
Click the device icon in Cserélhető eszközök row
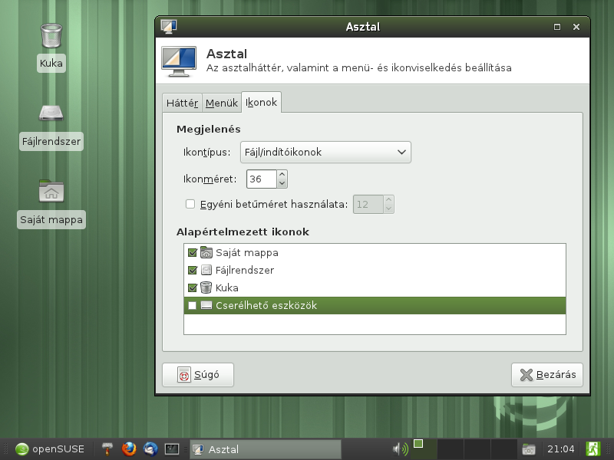(x=206, y=305)
